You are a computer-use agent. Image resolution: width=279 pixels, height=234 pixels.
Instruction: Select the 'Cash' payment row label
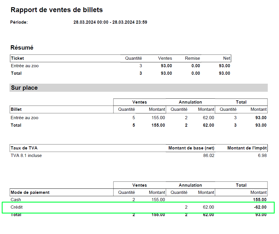click(x=16, y=200)
